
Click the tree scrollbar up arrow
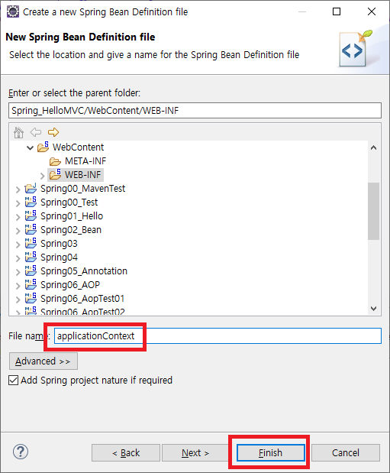374,147
